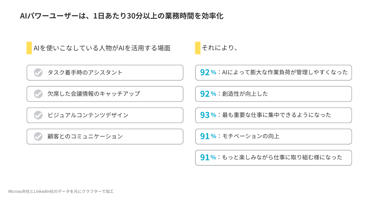Click the slide title AIパワーユーザーは
The width and height of the screenshot is (383, 200).
(122, 16)
